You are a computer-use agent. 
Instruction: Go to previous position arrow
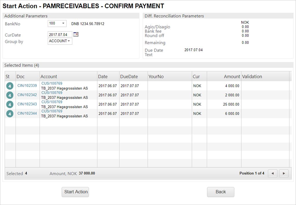[273, 173]
